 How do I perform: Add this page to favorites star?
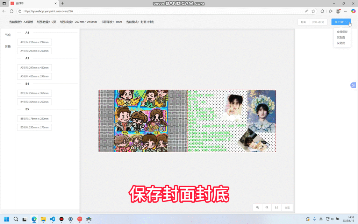click(x=313, y=11)
